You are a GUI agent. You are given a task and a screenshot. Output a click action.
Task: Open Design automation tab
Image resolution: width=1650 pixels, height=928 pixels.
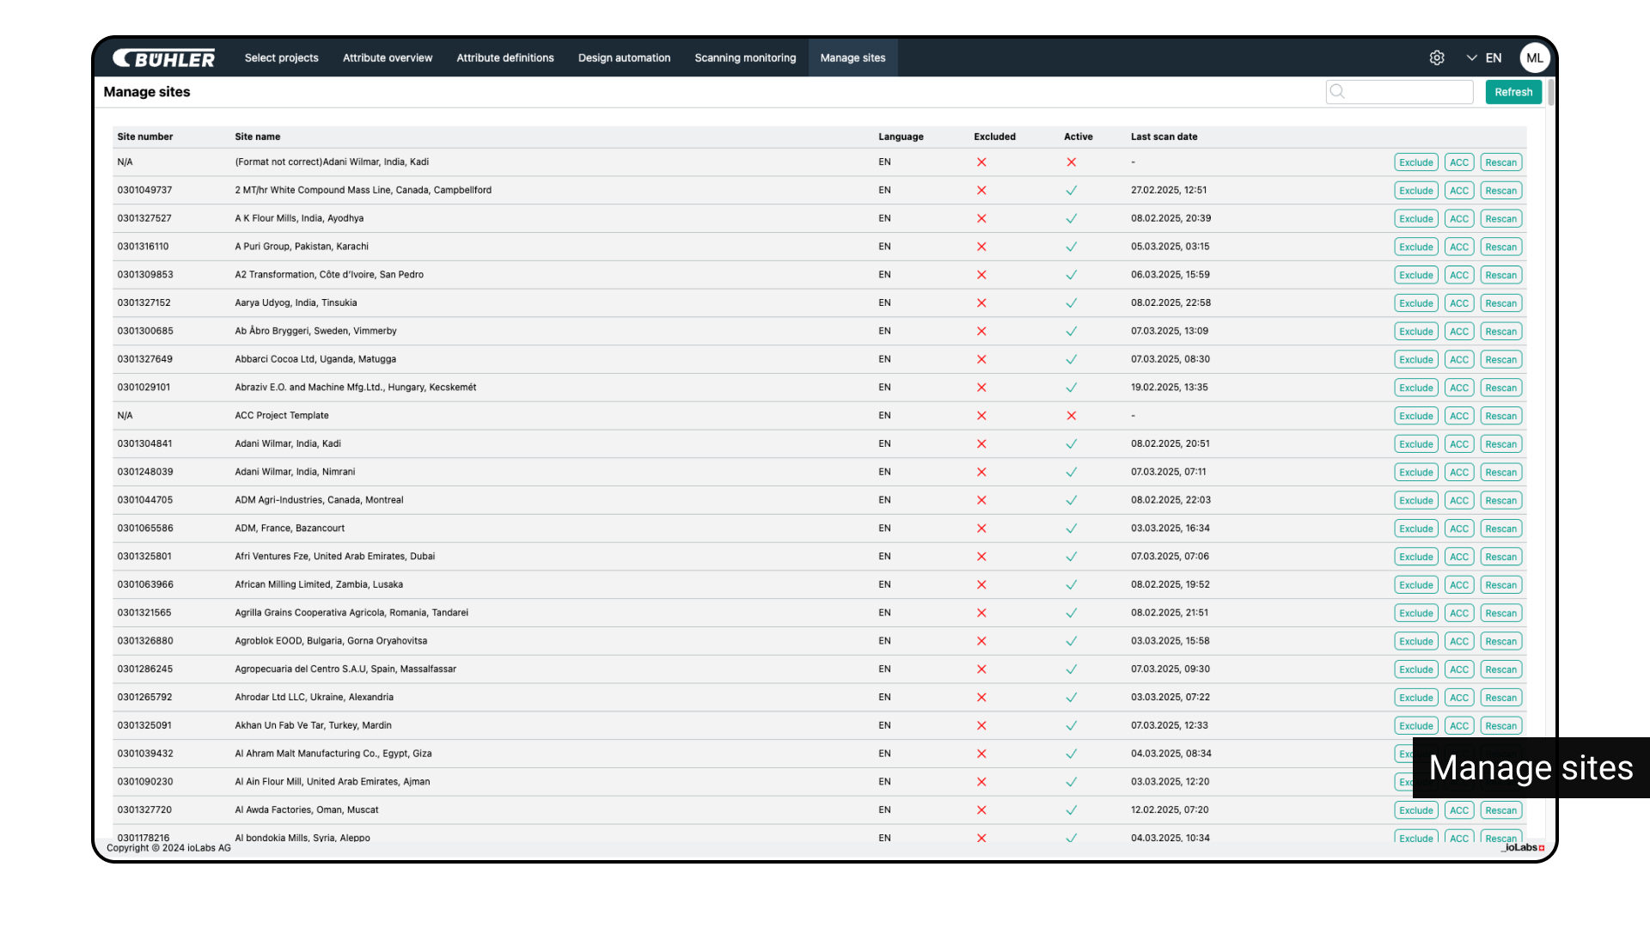pyautogui.click(x=624, y=58)
